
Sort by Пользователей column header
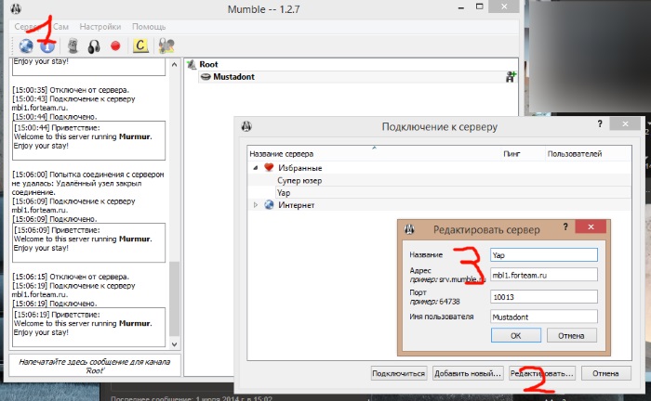tap(588, 154)
